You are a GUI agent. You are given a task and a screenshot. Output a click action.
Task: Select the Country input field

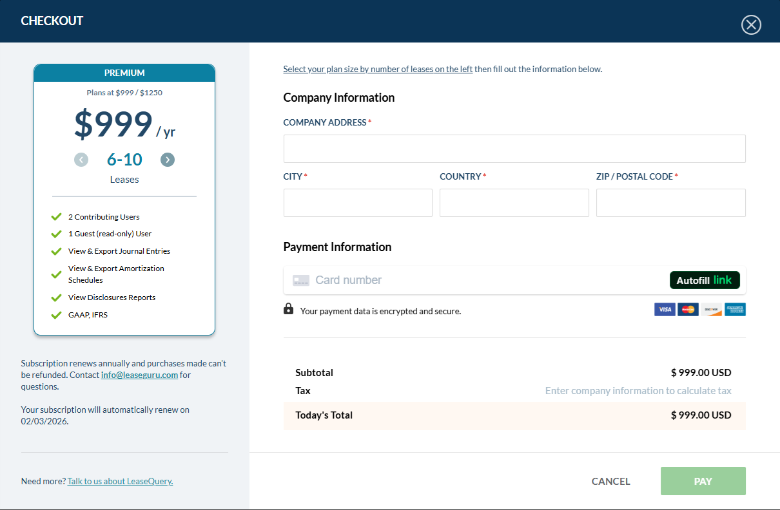point(514,203)
